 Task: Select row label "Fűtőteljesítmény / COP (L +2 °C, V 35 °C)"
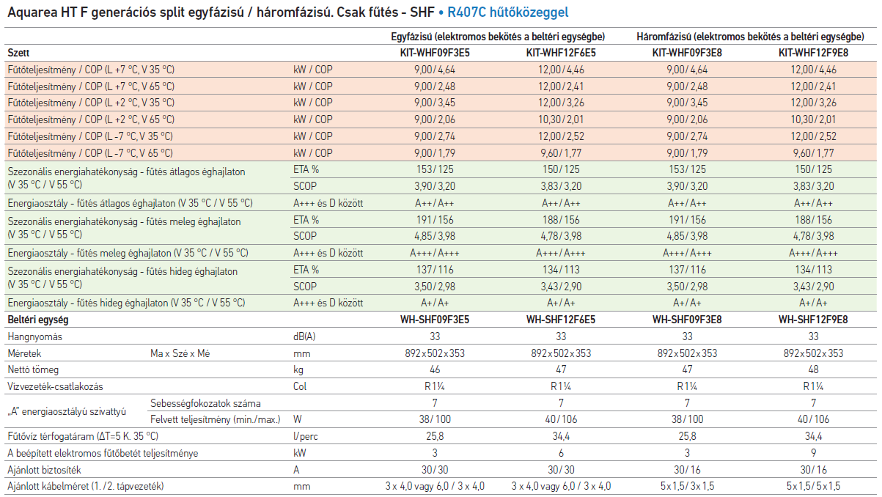point(91,103)
